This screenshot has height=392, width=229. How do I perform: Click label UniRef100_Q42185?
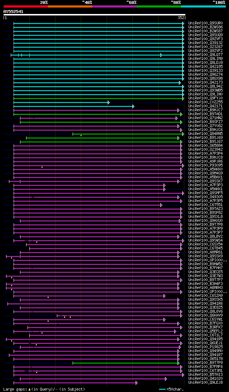(x=206, y=67)
